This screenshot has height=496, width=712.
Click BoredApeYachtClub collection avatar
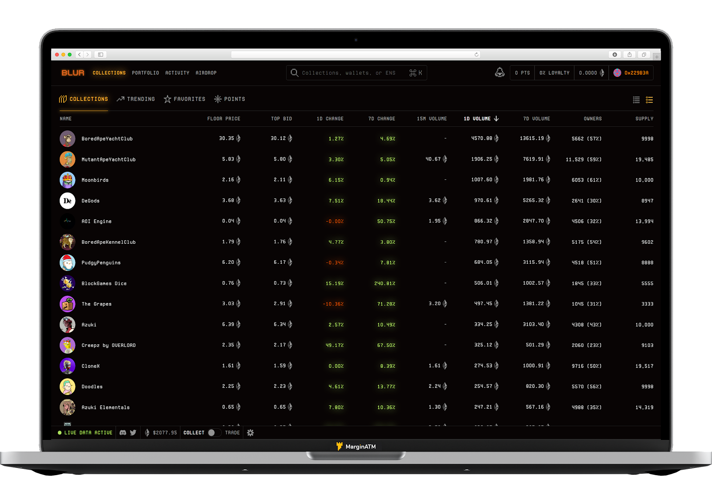pos(68,139)
